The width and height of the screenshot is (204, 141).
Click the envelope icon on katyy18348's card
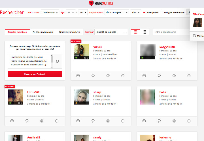(x=144, y=76)
